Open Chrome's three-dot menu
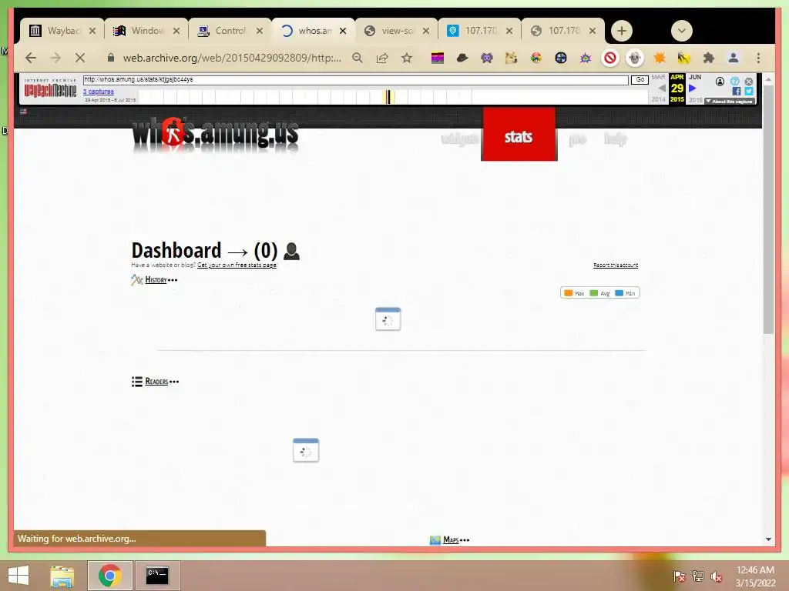 point(758,58)
